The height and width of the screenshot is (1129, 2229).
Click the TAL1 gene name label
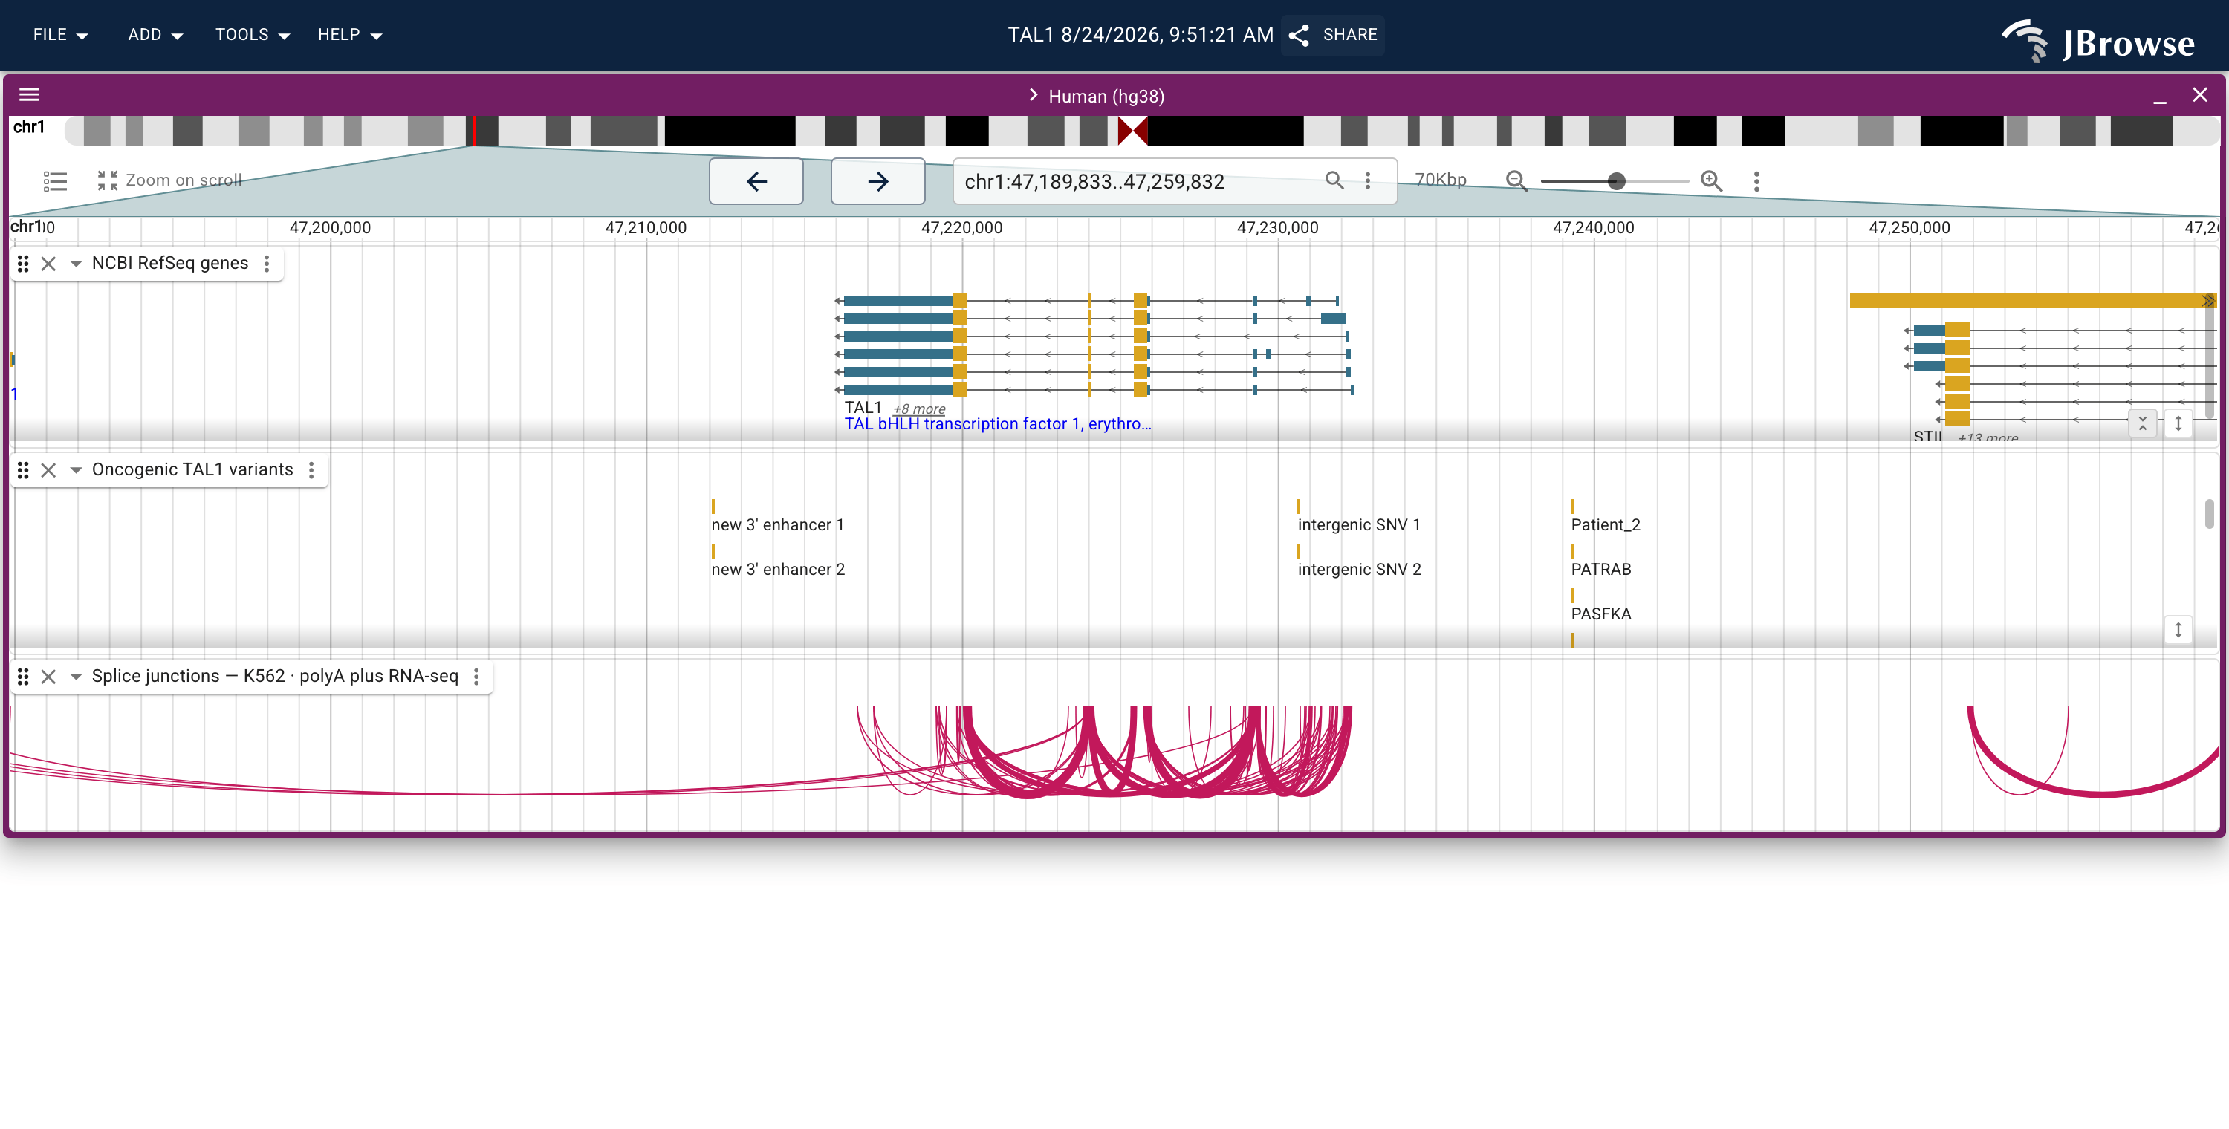click(863, 408)
